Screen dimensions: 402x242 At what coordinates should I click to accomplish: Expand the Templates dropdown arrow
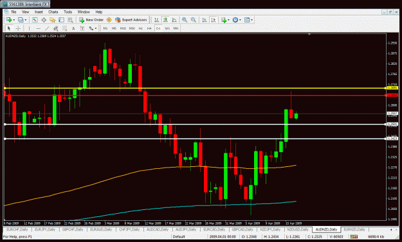[251, 20]
